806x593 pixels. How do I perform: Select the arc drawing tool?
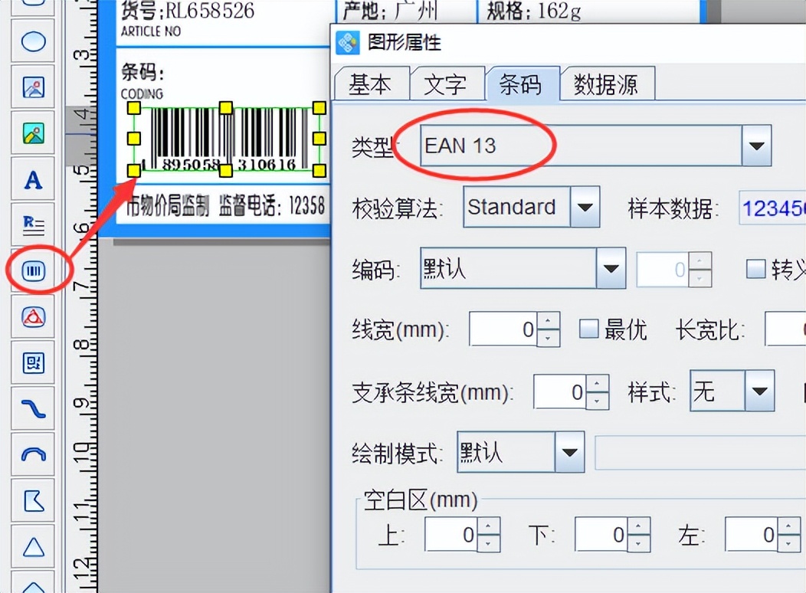pos(34,455)
